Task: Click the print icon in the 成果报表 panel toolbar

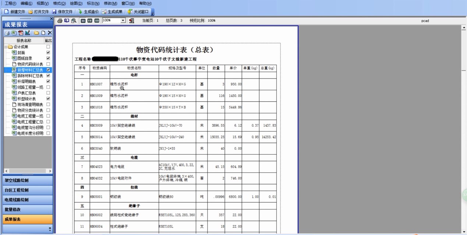Action: [7, 33]
